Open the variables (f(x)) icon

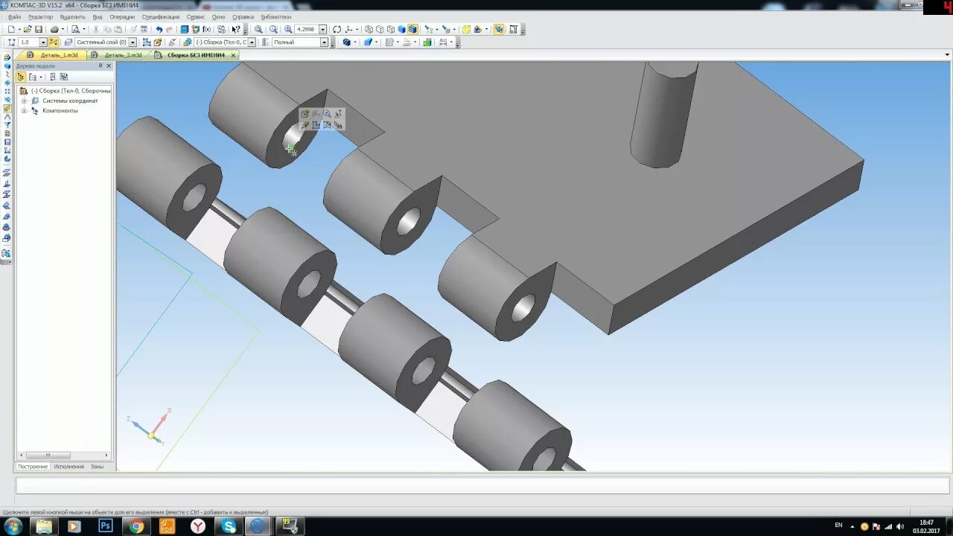(x=207, y=29)
